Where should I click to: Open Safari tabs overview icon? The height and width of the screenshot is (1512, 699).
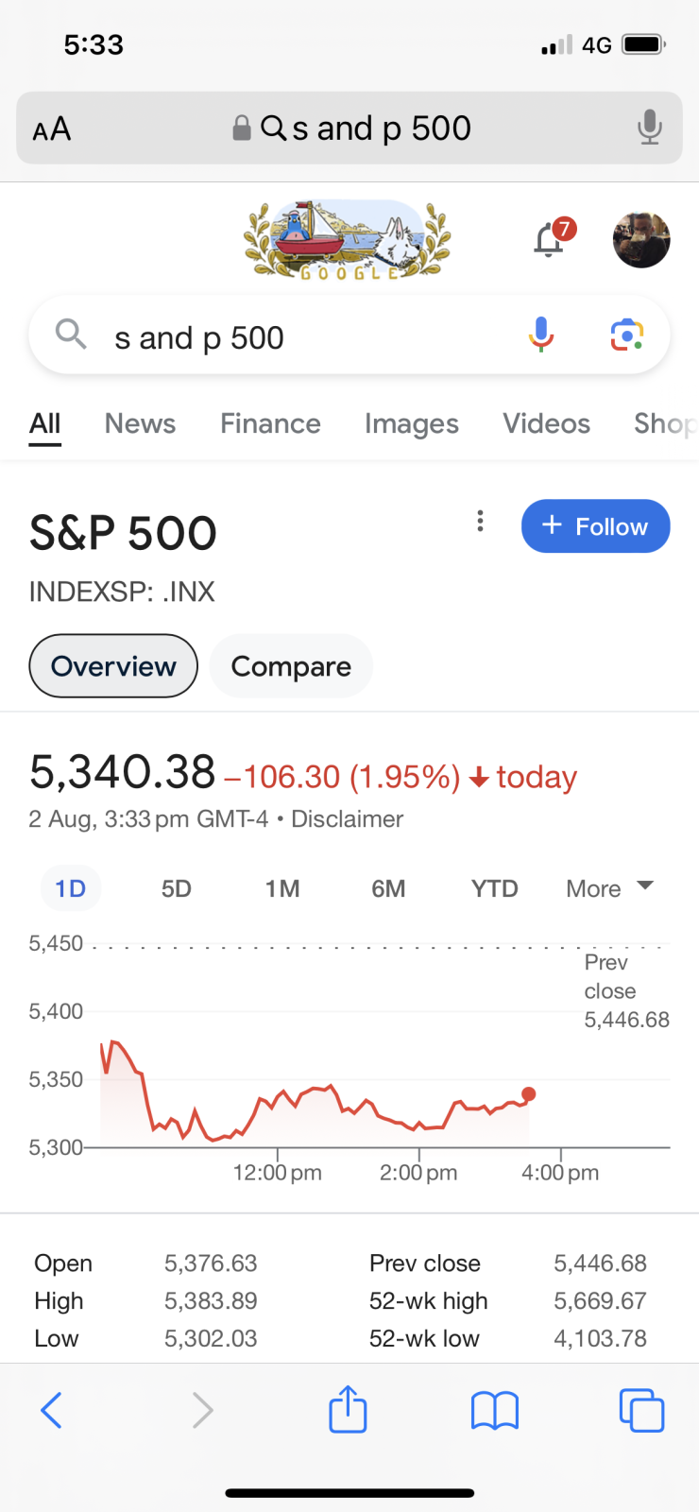point(641,1410)
